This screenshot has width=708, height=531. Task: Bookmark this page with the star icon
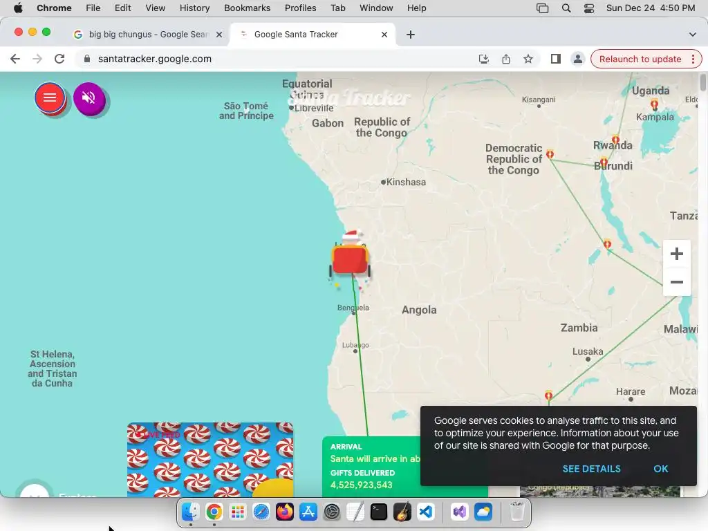tap(528, 59)
